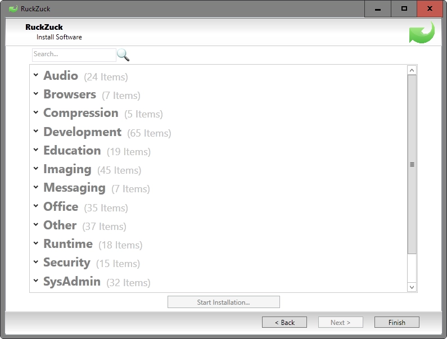
Task: Expand the Messaging category chevron
Action: [36, 187]
